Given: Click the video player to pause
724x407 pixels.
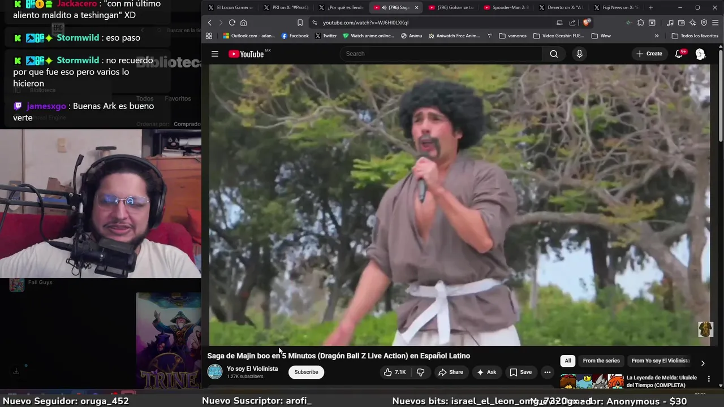Looking at the screenshot, I should 459,205.
